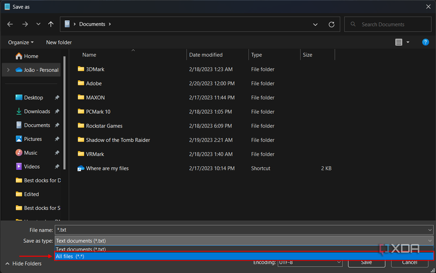Click the pin icon beside Downloads
Viewport: 436px width, 273px height.
[57, 111]
